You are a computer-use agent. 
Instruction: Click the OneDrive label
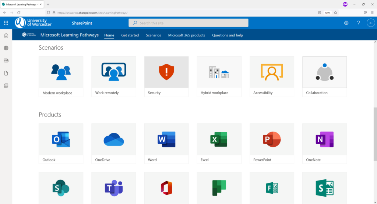103,160
